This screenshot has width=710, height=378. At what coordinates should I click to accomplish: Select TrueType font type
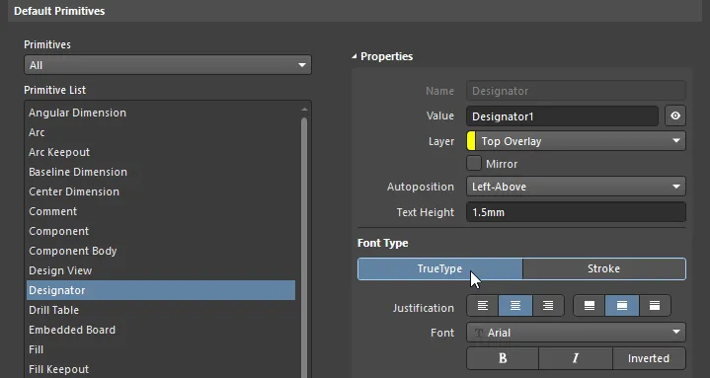[x=439, y=268]
